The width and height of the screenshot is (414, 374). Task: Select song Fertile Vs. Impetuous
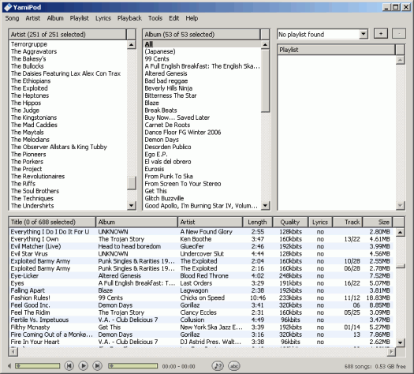point(201,320)
